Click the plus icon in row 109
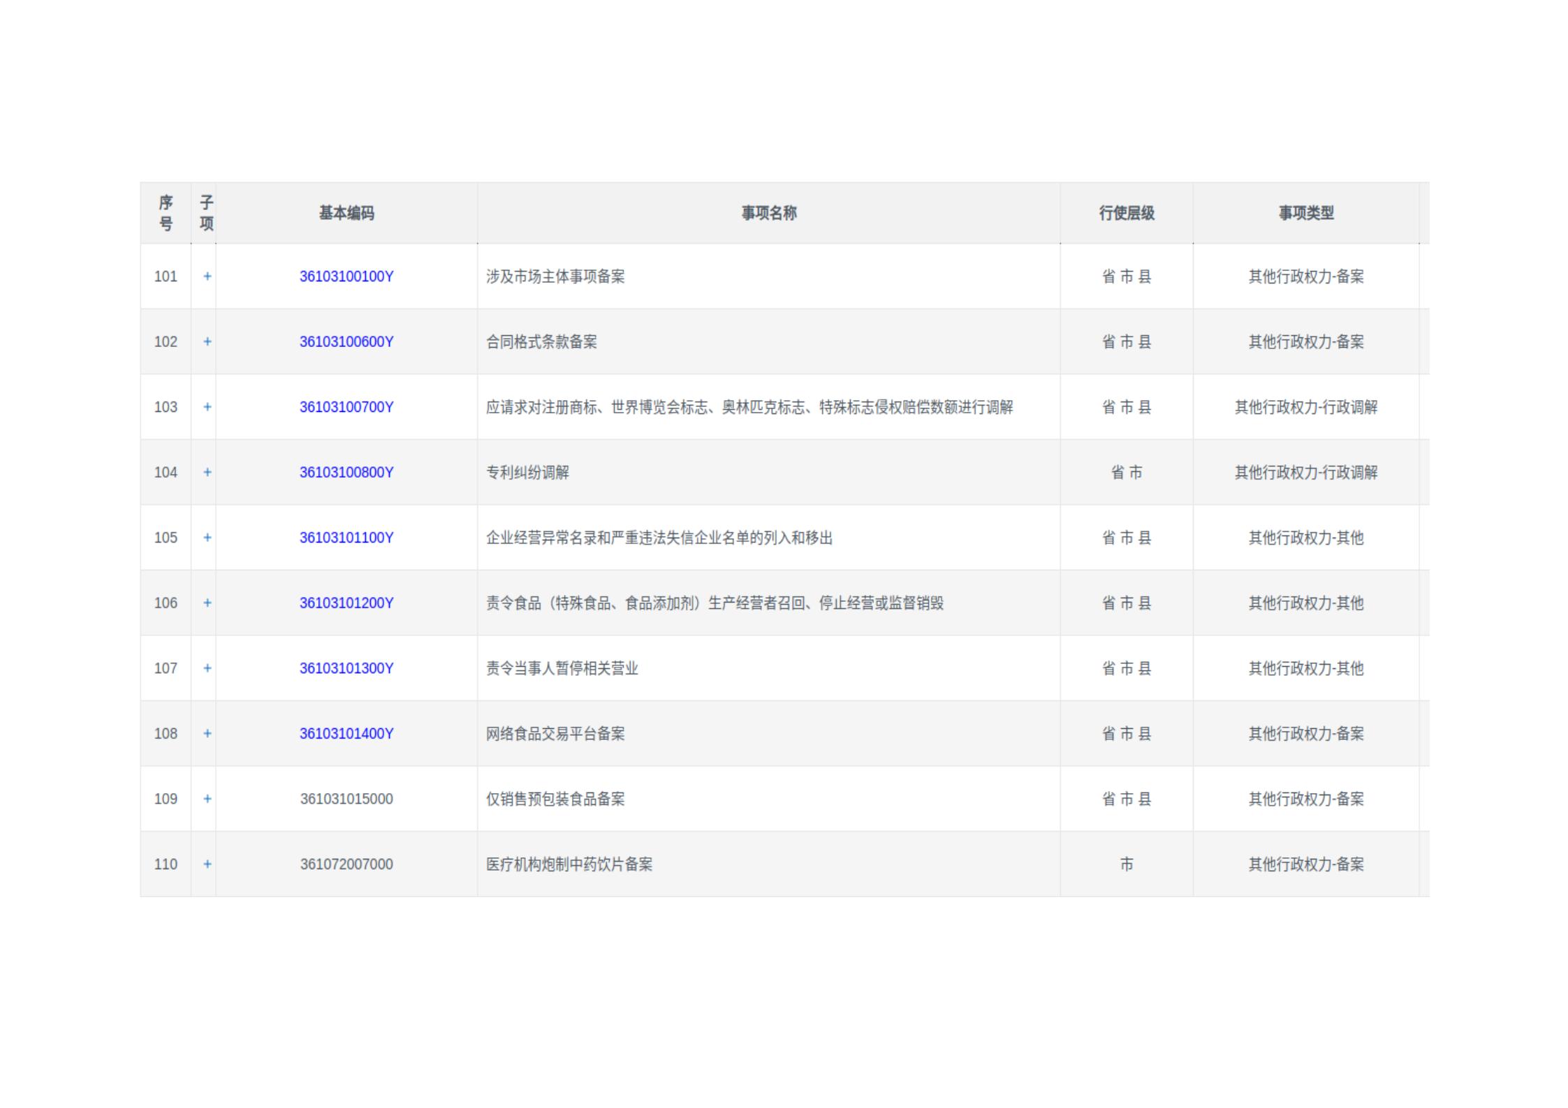 pyautogui.click(x=207, y=799)
